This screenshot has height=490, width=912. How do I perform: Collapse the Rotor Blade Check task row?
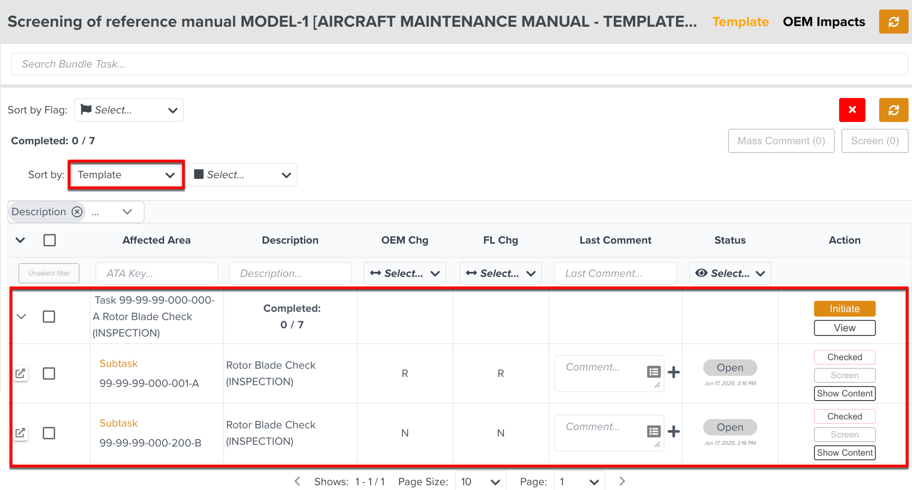coord(22,317)
